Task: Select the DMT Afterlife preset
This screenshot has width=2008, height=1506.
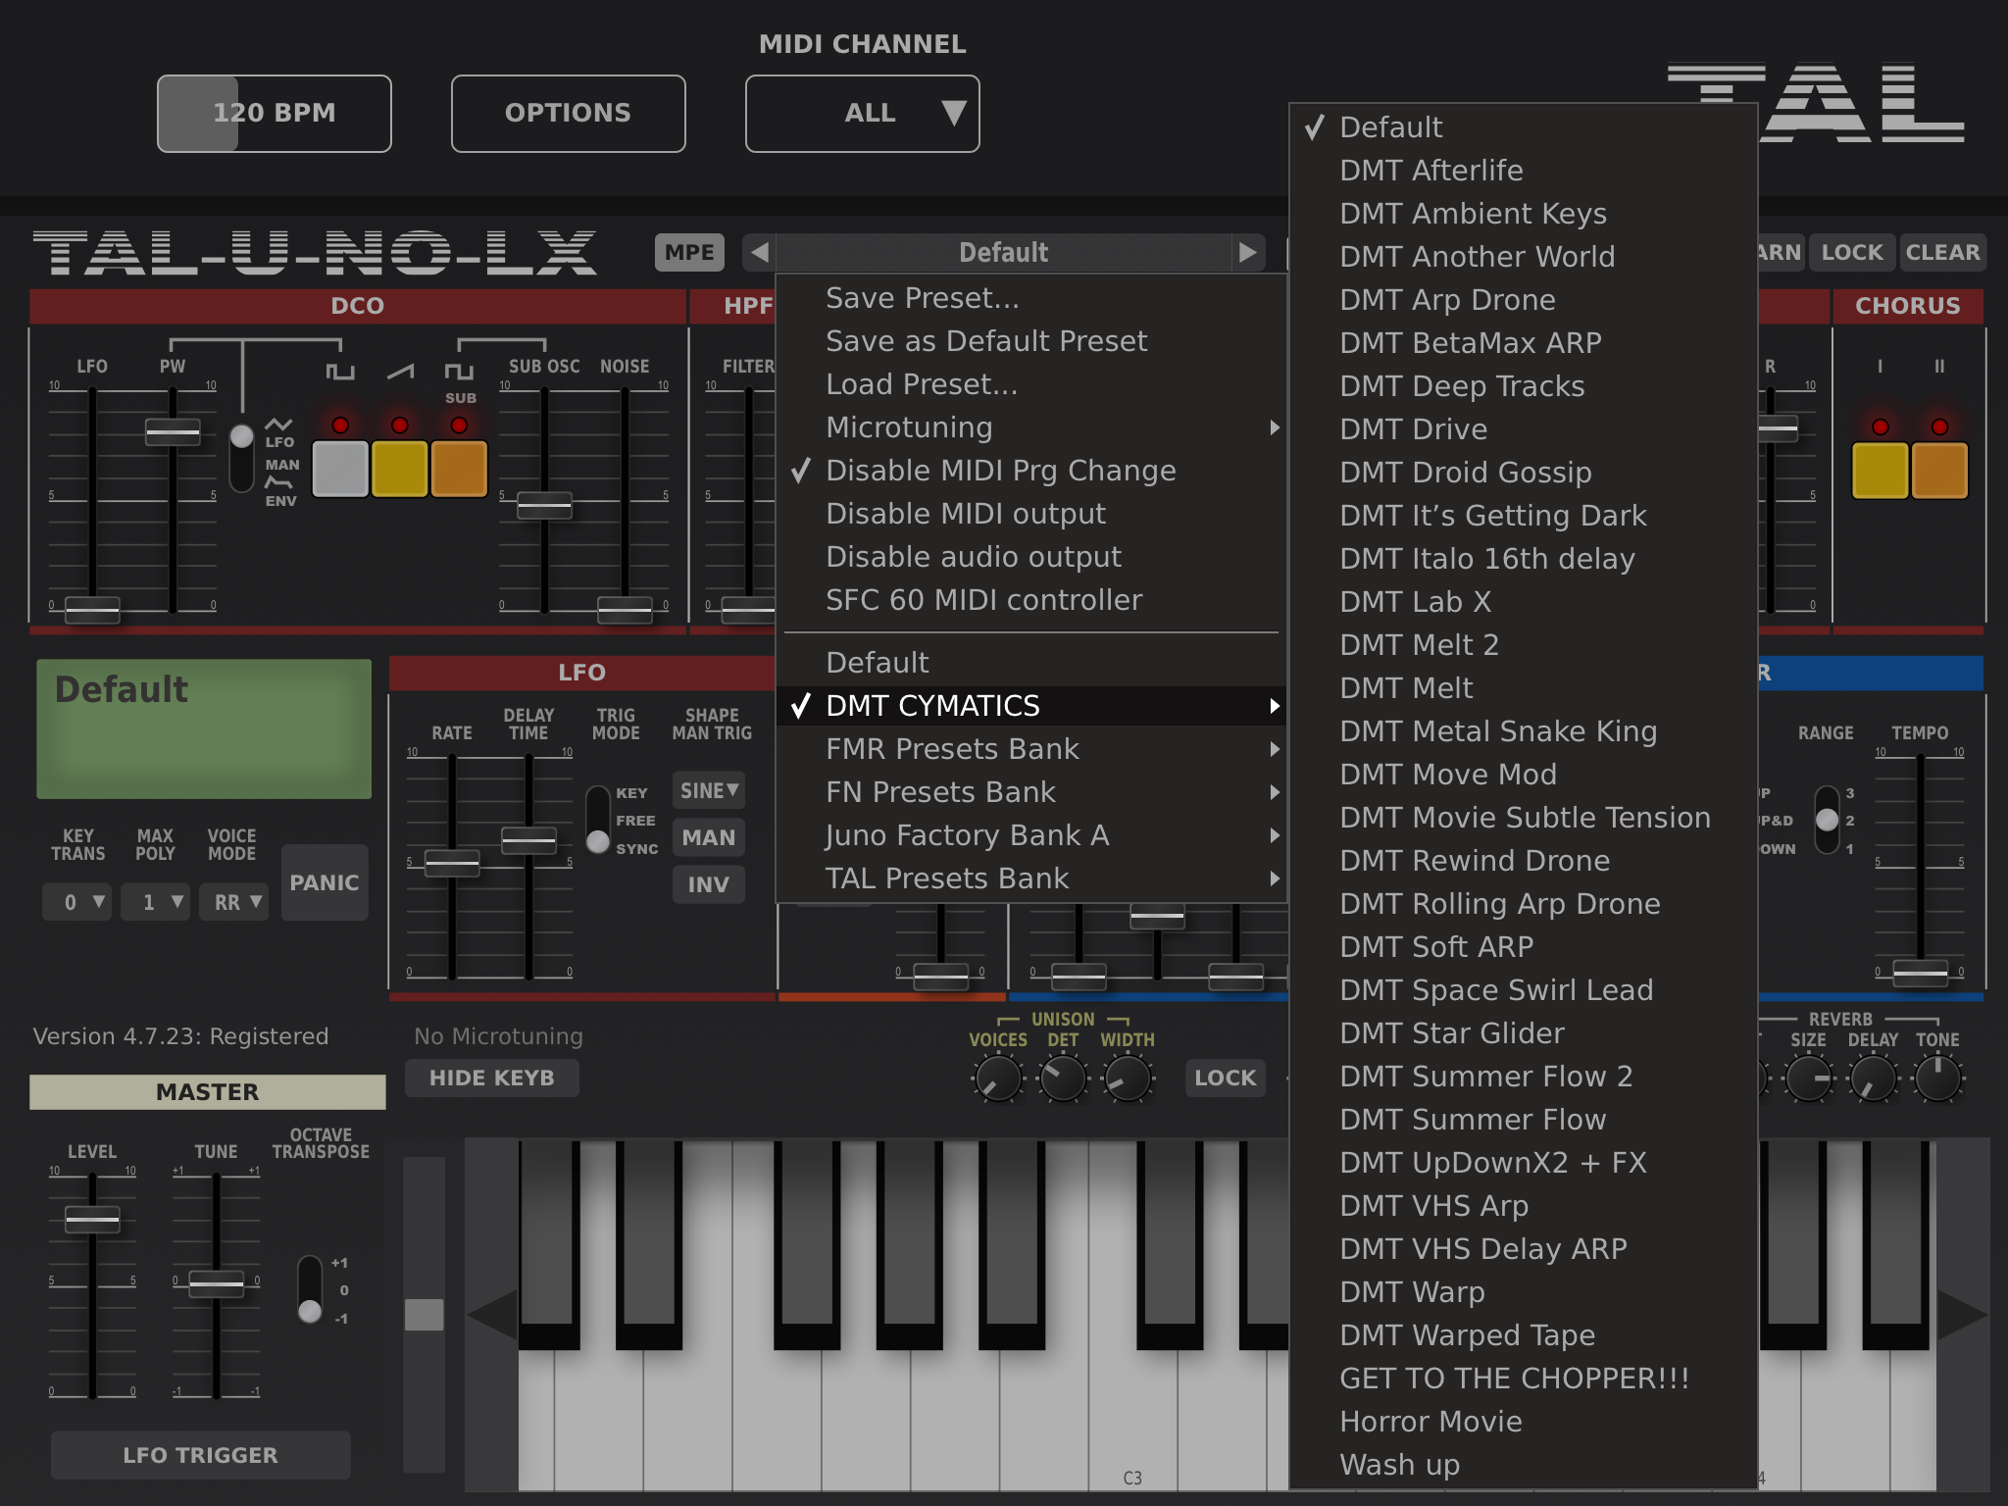Action: coord(1431,170)
